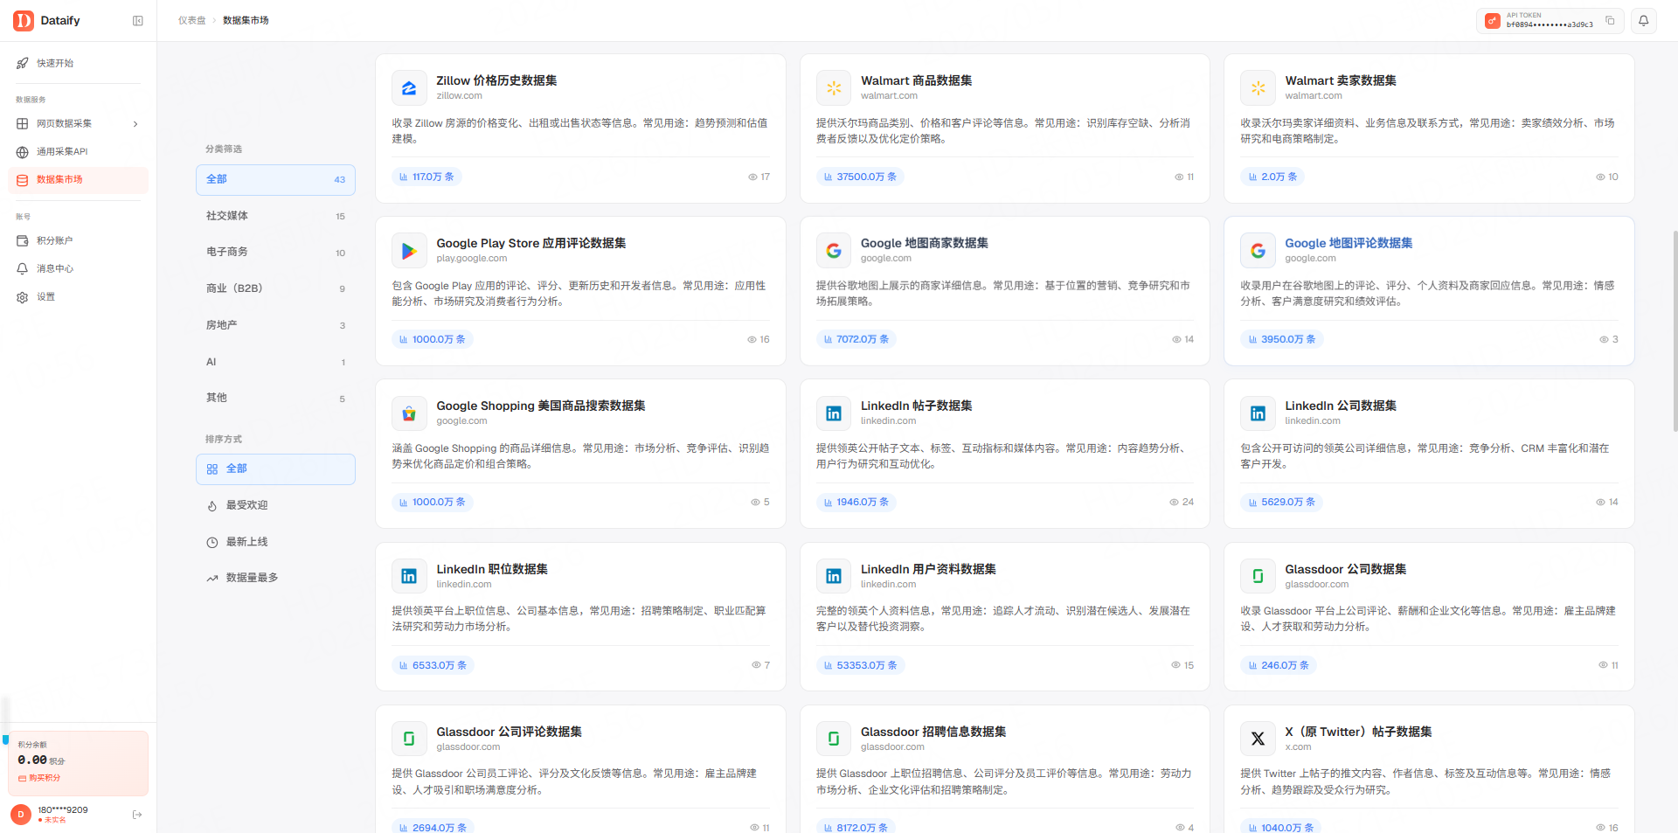Select 全部 category filter
1678x833 pixels.
275,179
